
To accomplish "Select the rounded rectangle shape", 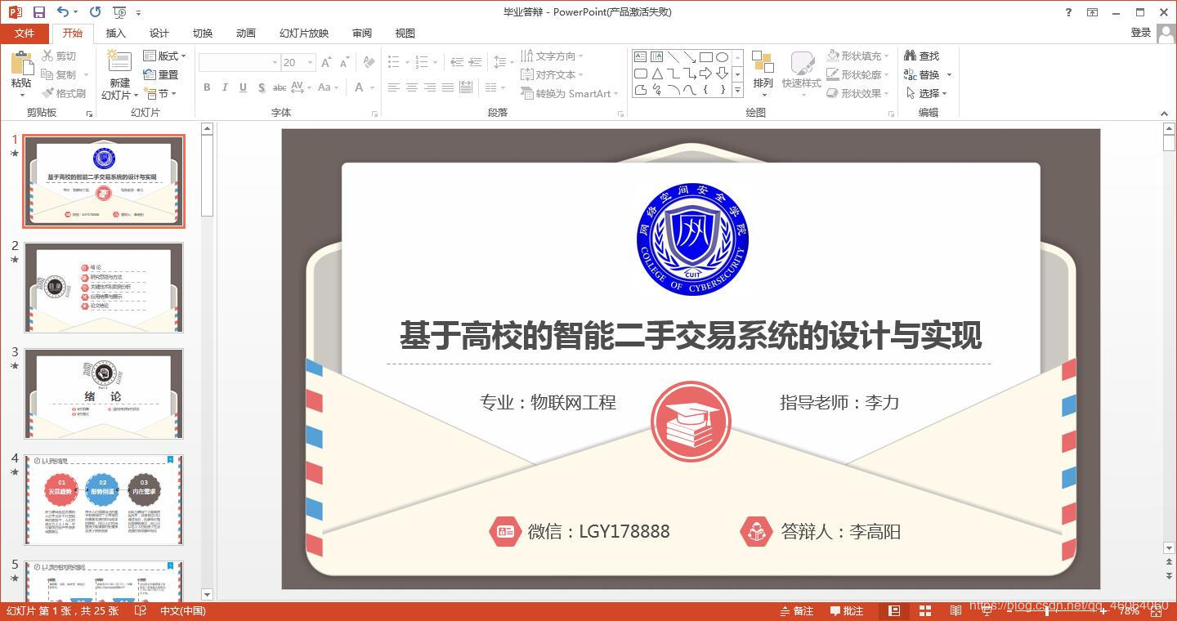I will [x=640, y=74].
